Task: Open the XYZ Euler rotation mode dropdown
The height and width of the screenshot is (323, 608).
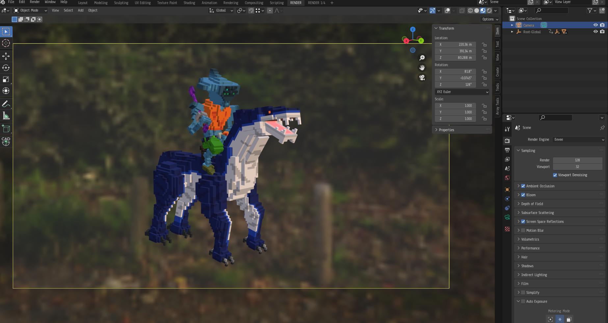Action: point(462,92)
